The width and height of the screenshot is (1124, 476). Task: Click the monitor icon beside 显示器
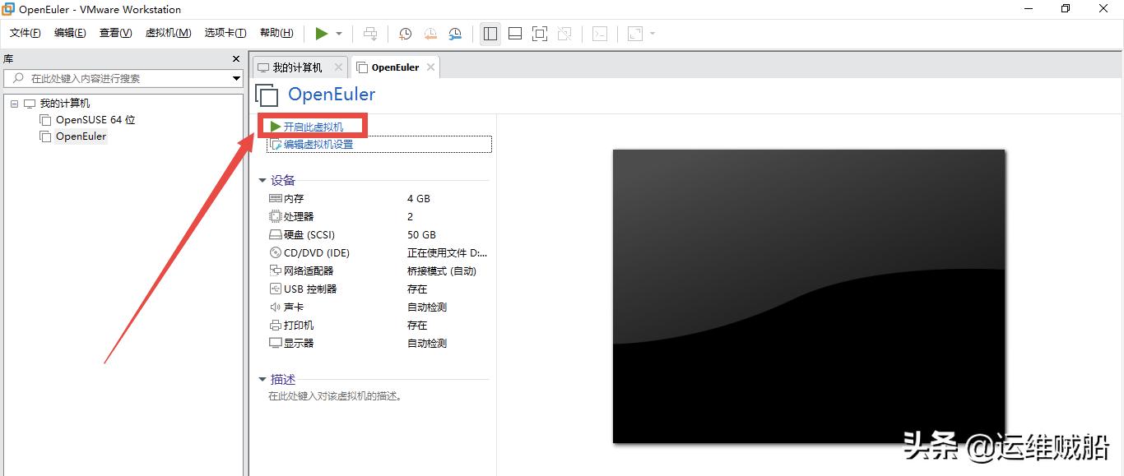pyautogui.click(x=276, y=344)
